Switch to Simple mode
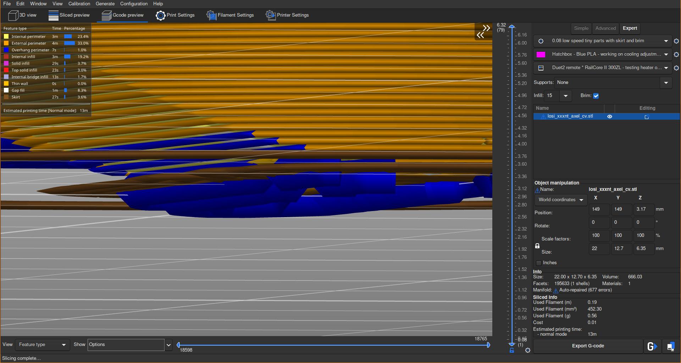The width and height of the screenshot is (681, 363). pyautogui.click(x=581, y=28)
